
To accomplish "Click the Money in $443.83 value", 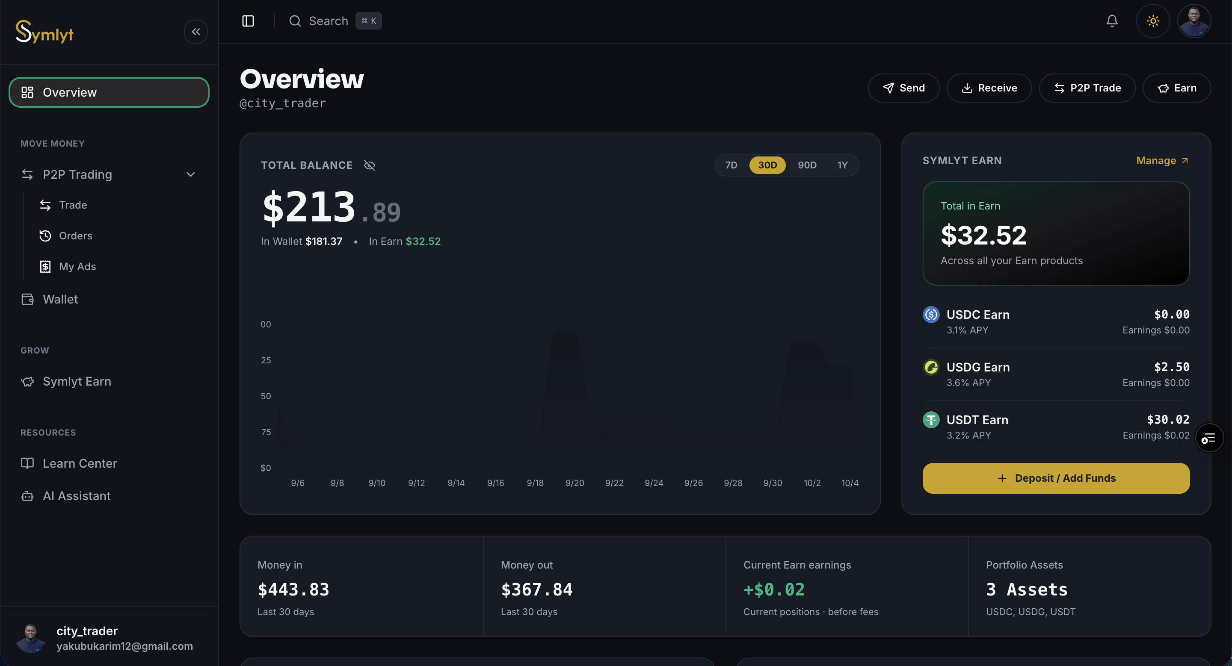I will 293,589.
